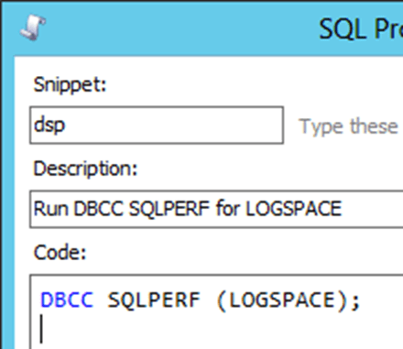The image size is (403, 349).
Task: Click the empty second line of code editor
Action: click(213, 329)
